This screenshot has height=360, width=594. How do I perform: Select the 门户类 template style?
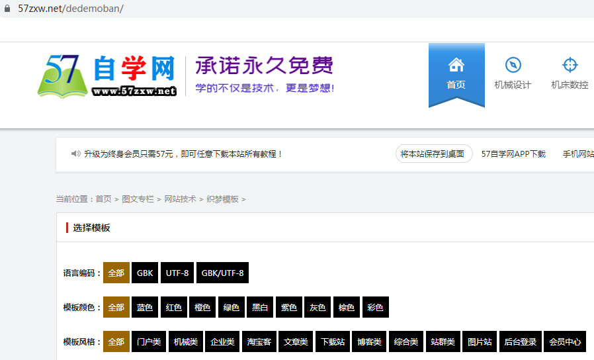149,342
